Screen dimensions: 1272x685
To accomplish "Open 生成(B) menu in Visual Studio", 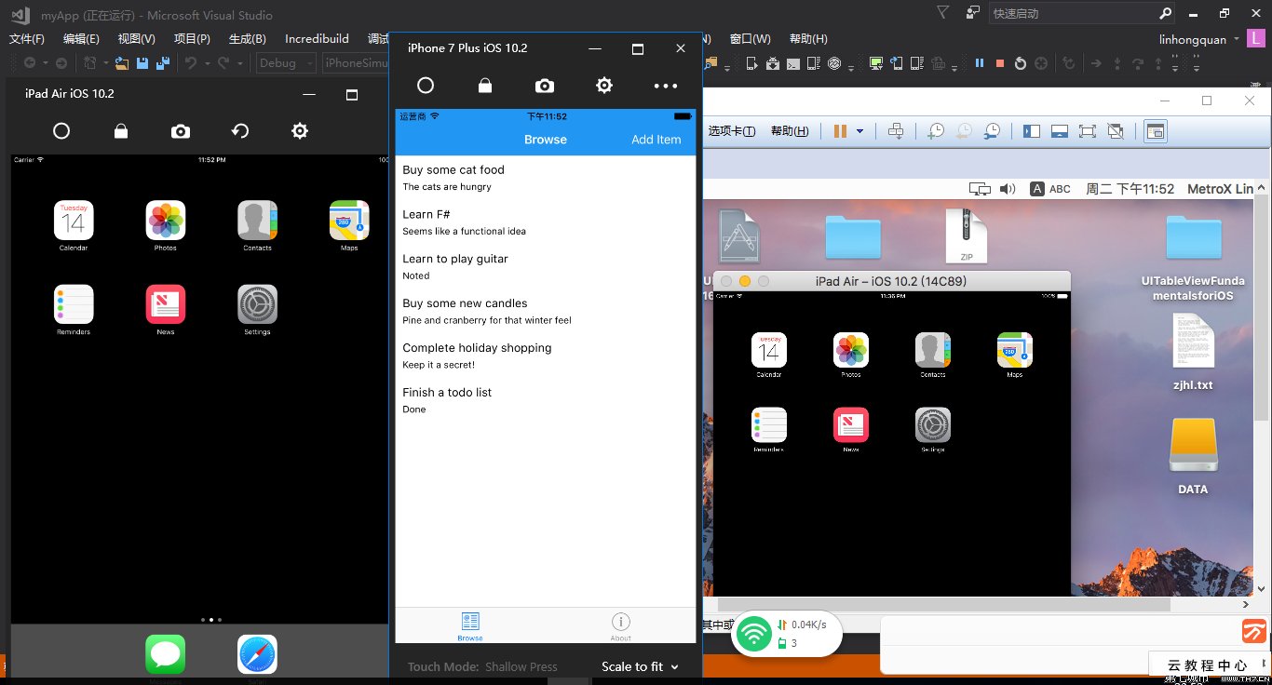I will click(x=248, y=39).
